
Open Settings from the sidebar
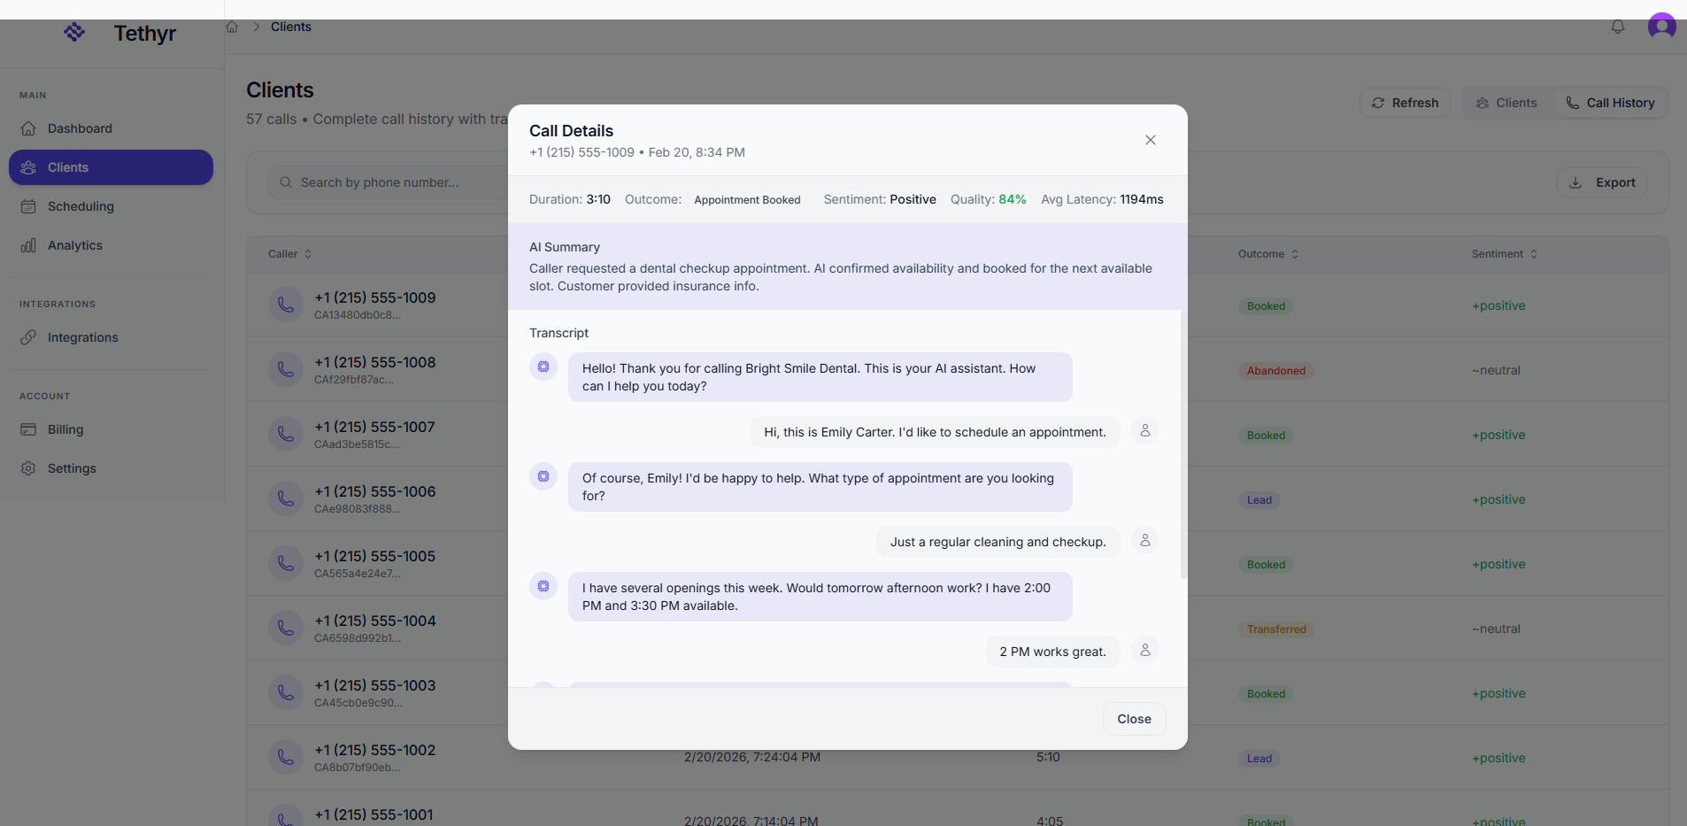(72, 468)
